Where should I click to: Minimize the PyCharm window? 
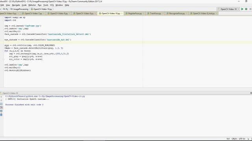coord(239,1)
